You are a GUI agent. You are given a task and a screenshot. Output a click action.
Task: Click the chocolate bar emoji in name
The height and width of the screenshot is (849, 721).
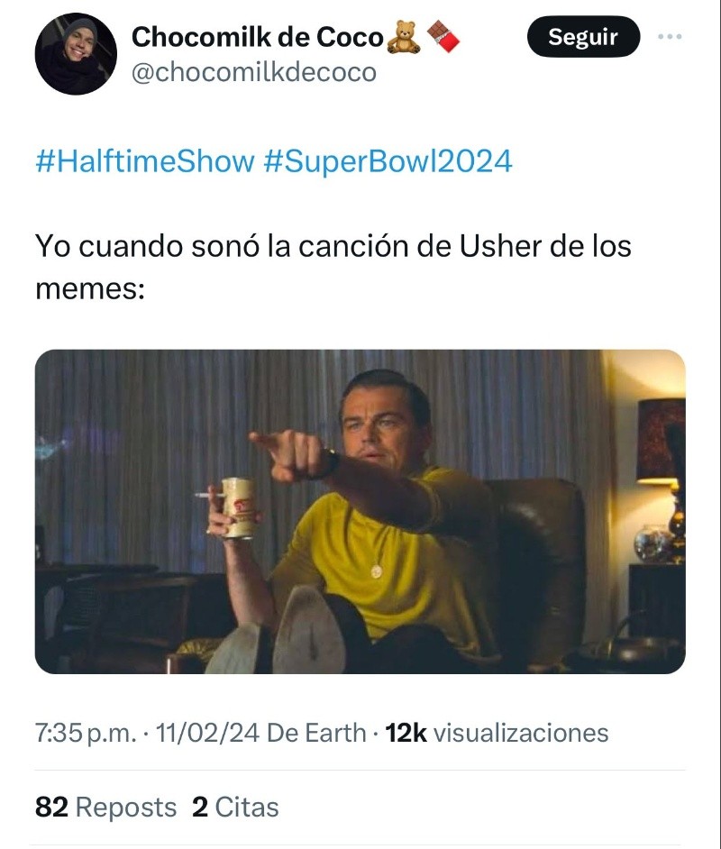click(442, 38)
